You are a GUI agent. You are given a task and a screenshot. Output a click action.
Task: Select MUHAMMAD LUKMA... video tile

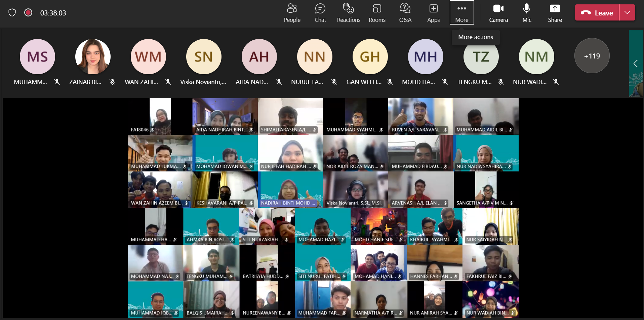160,153
